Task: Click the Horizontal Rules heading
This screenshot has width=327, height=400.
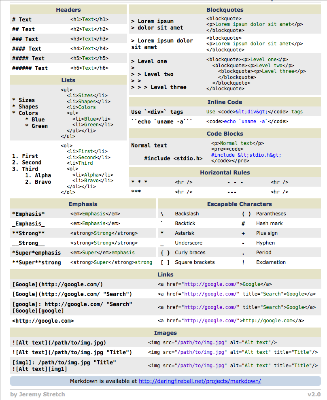Action: (225, 172)
